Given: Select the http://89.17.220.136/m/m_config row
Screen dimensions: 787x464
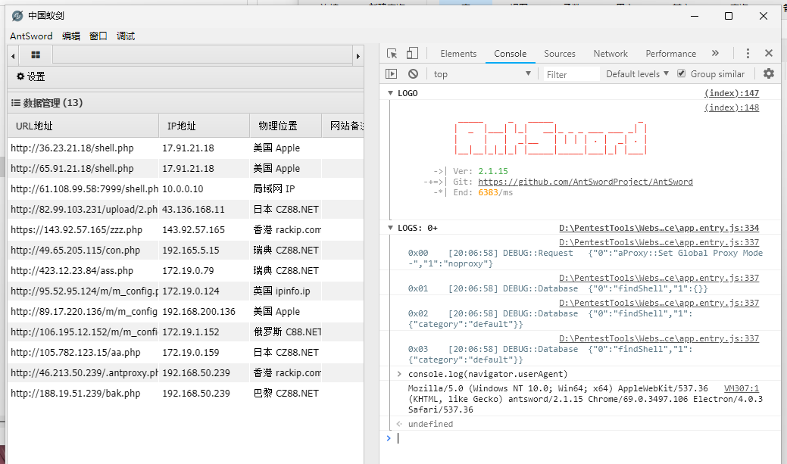Looking at the screenshot, I should tap(186, 312).
